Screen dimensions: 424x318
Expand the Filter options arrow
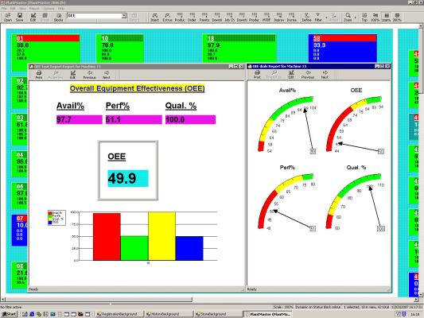[x=326, y=17]
